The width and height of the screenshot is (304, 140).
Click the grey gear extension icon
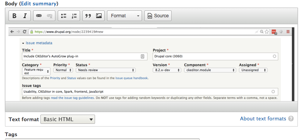(x=281, y=32)
